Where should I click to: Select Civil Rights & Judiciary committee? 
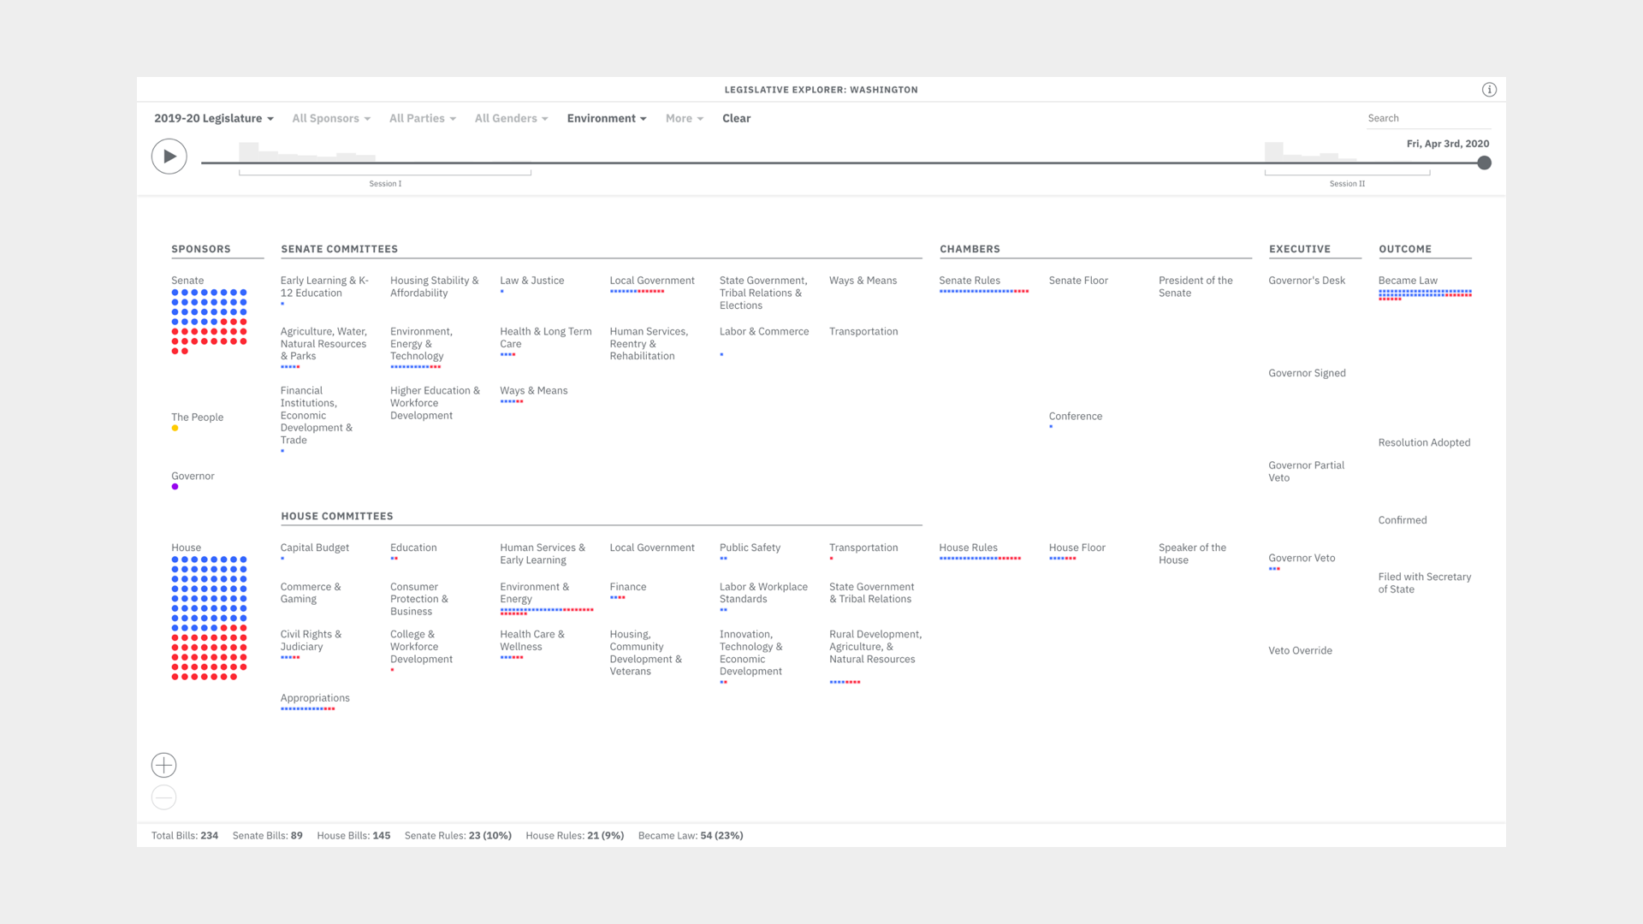[311, 641]
